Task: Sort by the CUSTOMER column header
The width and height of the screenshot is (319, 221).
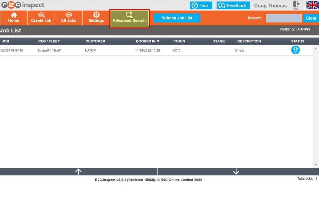Action: point(95,41)
